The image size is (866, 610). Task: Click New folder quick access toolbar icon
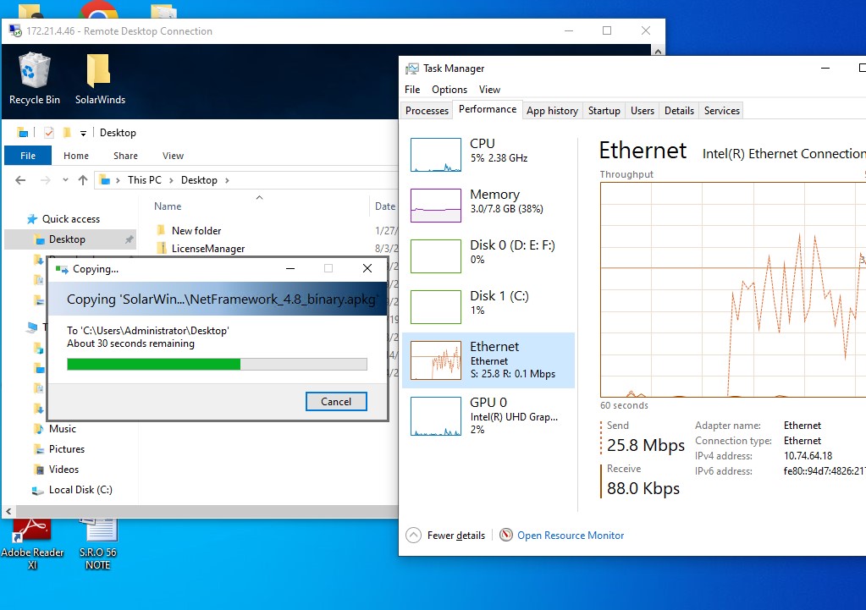coord(67,133)
